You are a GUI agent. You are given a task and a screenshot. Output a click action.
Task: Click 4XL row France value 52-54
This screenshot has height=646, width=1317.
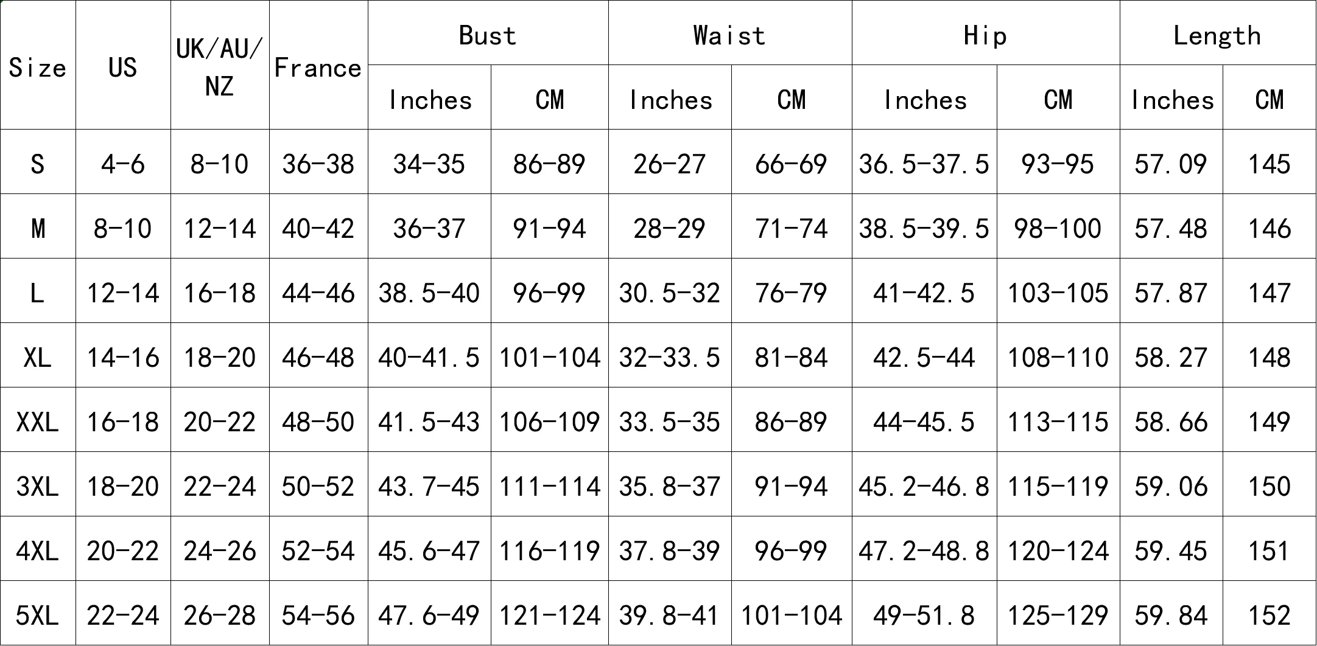318,550
